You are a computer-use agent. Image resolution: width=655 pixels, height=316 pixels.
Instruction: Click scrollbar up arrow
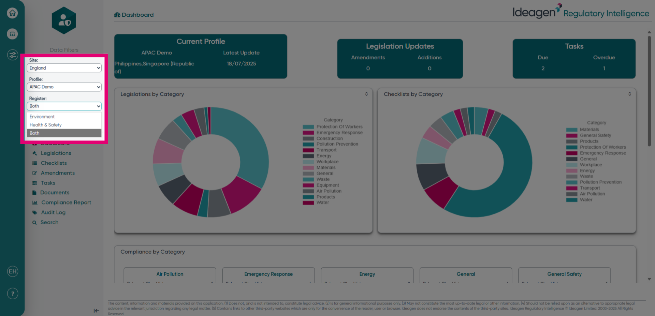649,32
